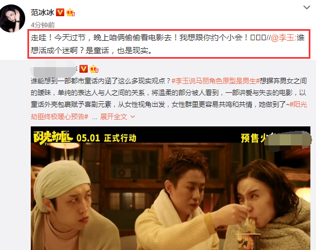Click the crown membership icon beside 范冰冰
Screen dimensions: 316x250
[x=70, y=12]
